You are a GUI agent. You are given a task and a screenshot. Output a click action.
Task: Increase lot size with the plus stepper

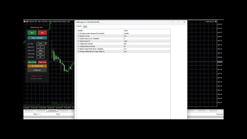point(46,43)
